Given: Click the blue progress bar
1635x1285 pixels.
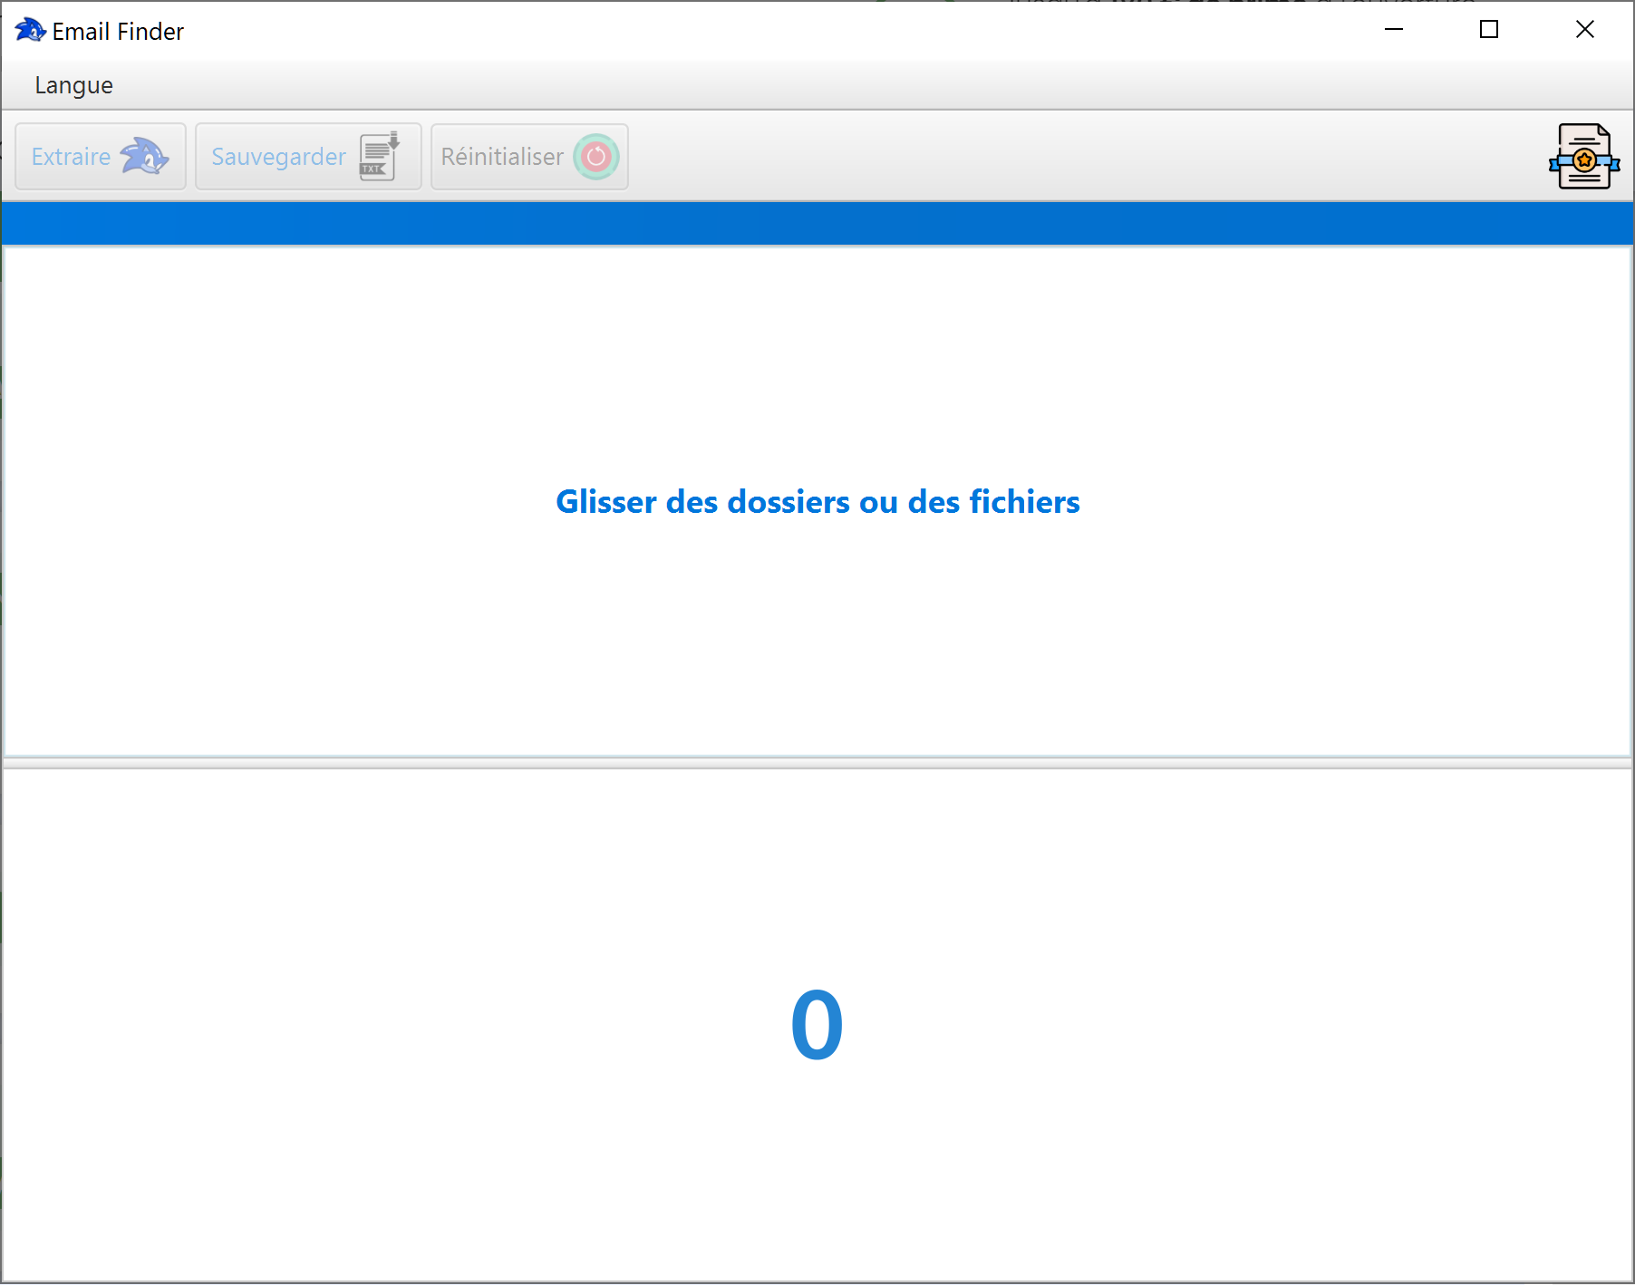Looking at the screenshot, I should (817, 223).
